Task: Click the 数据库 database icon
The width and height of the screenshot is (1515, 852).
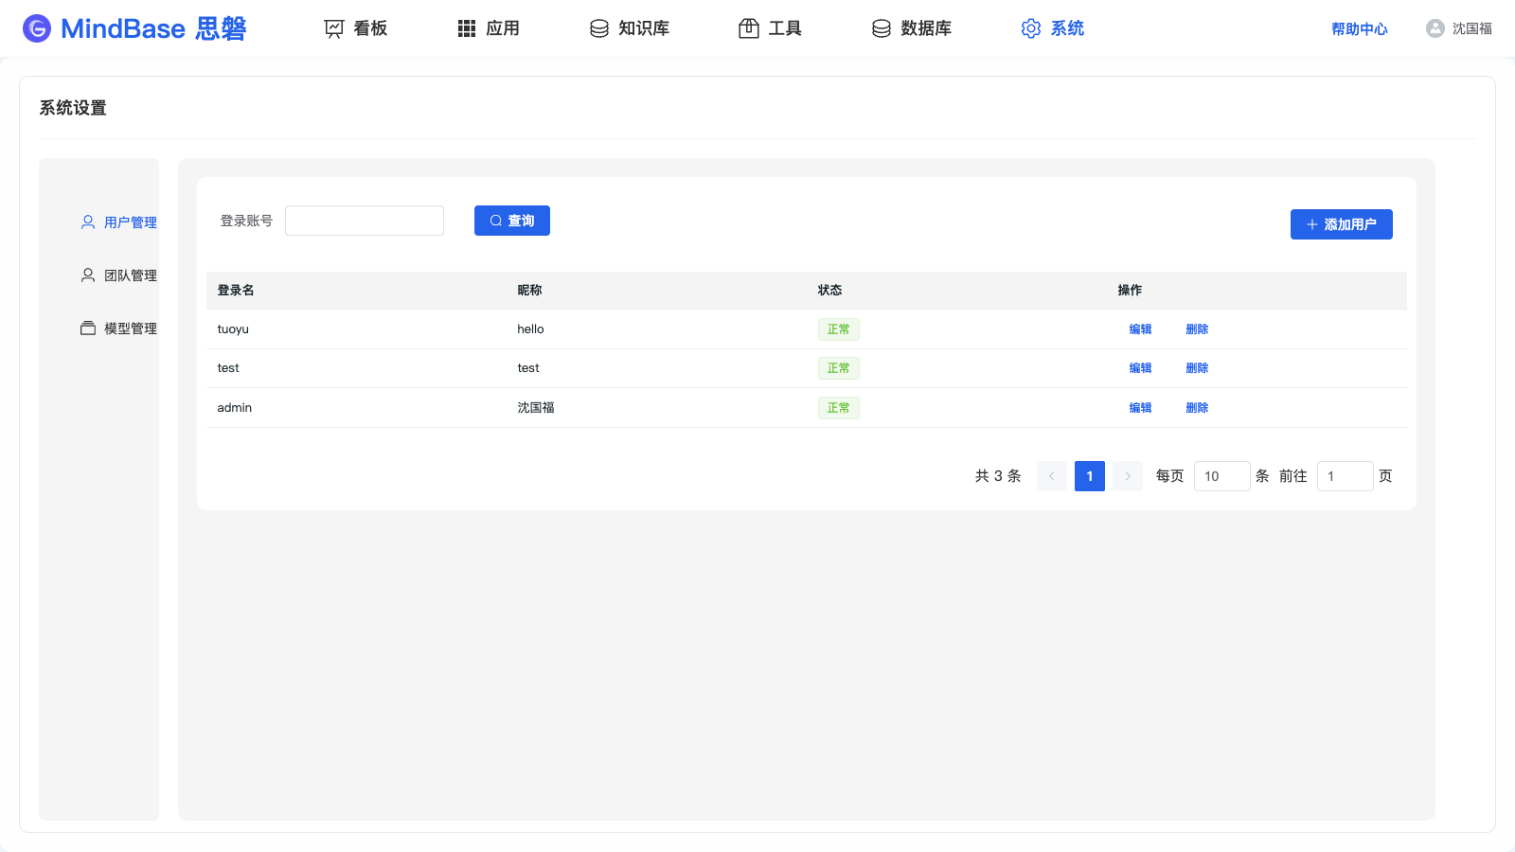Action: pyautogui.click(x=882, y=28)
